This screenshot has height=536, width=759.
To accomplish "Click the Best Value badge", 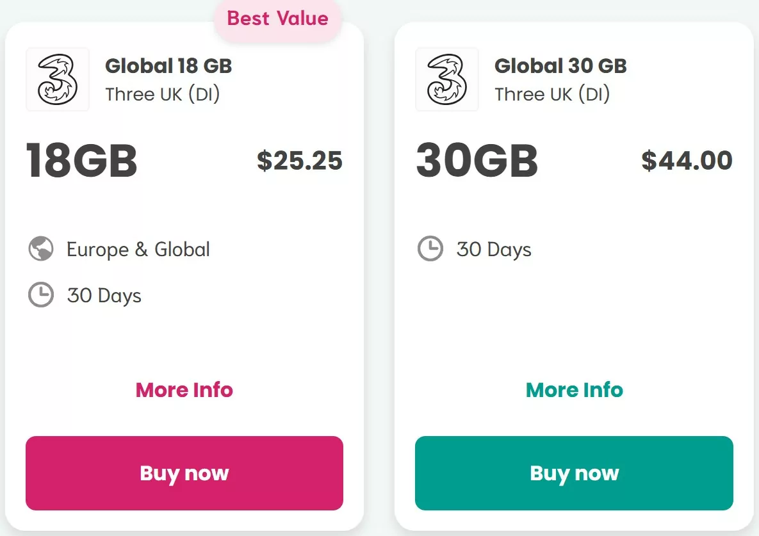I will tap(277, 19).
